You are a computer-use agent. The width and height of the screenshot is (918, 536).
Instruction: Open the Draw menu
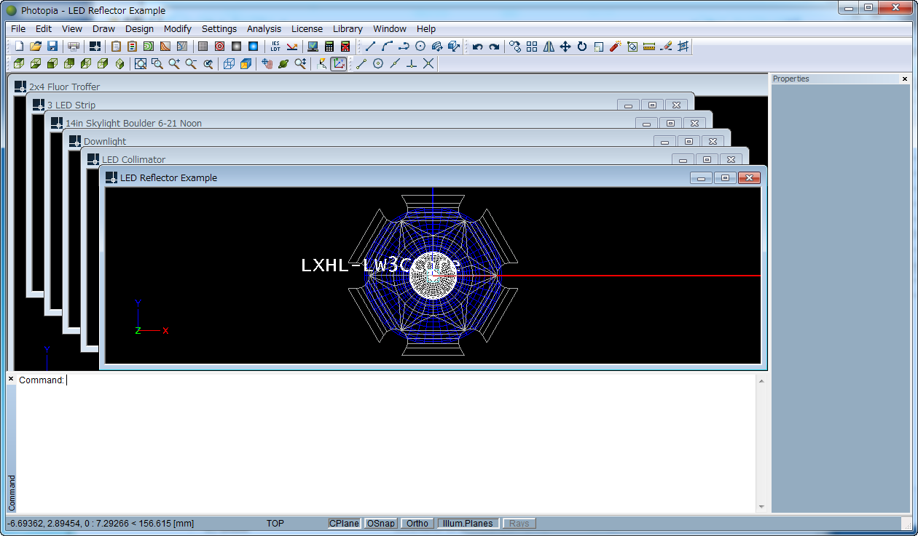coord(103,29)
